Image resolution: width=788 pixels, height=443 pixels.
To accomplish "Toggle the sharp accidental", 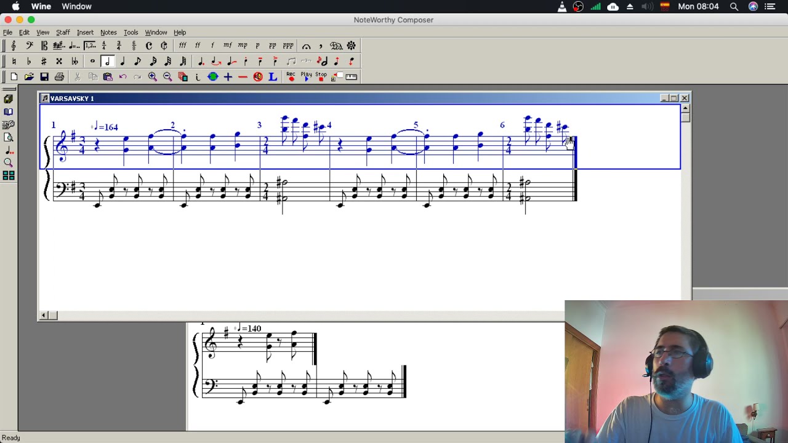I will [x=44, y=61].
